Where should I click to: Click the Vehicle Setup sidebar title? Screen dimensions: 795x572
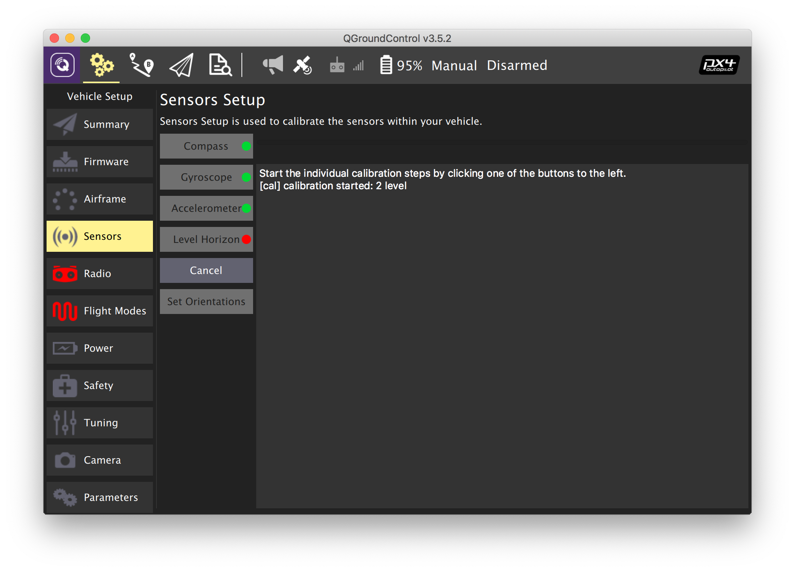[x=100, y=96]
